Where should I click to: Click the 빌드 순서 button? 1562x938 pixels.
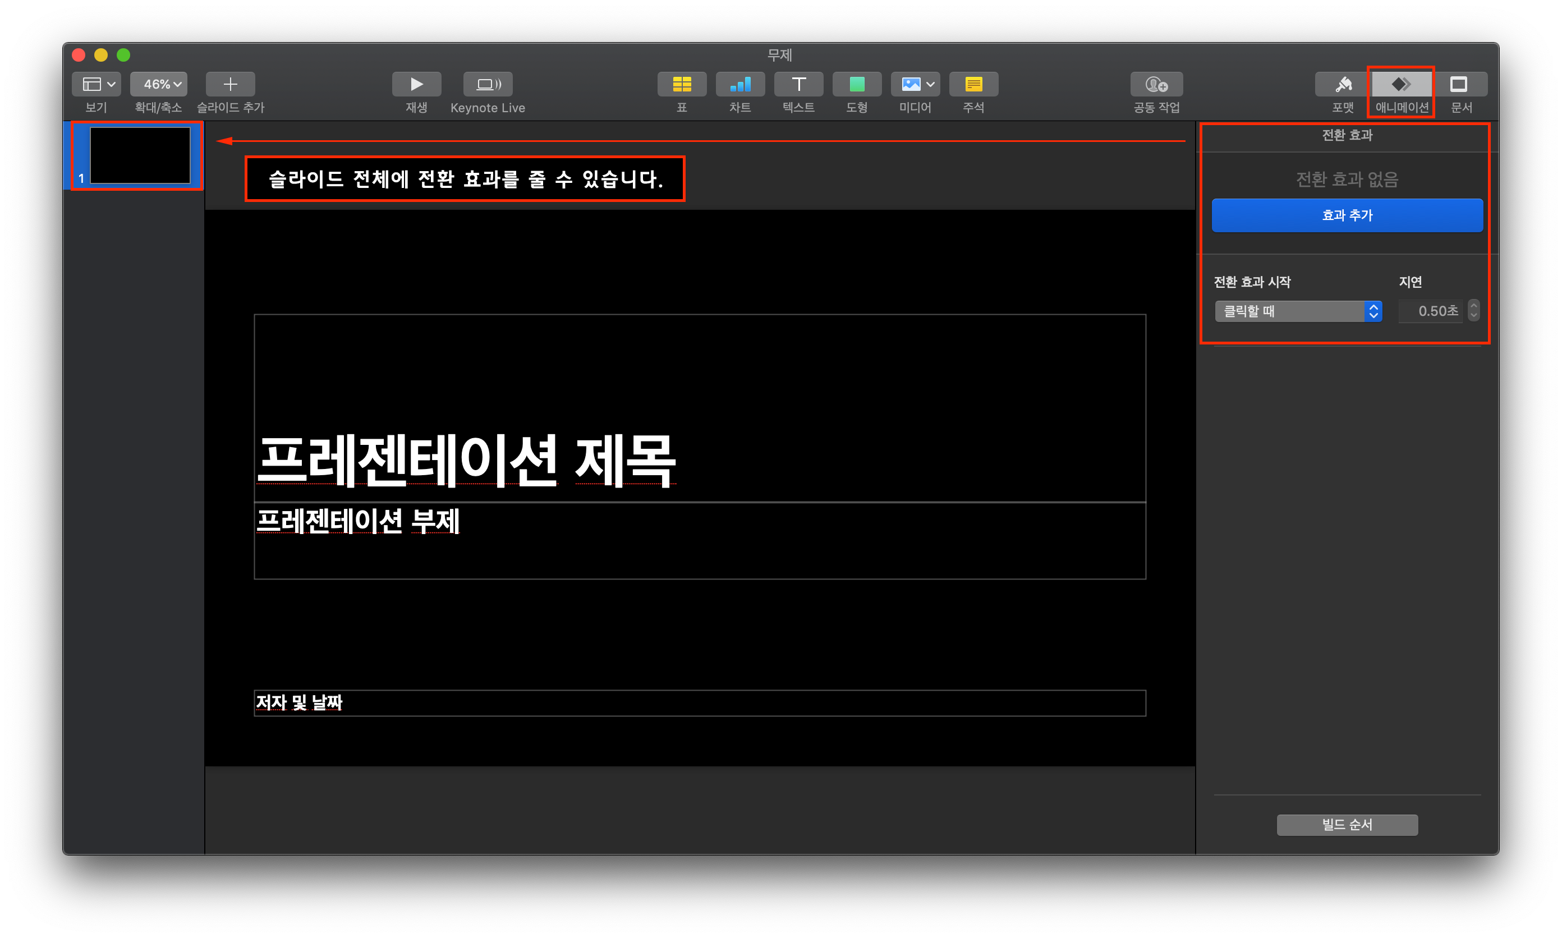point(1347,825)
